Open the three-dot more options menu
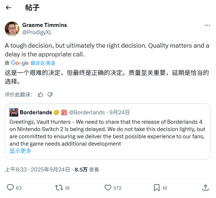216x198 pixels. click(x=207, y=25)
